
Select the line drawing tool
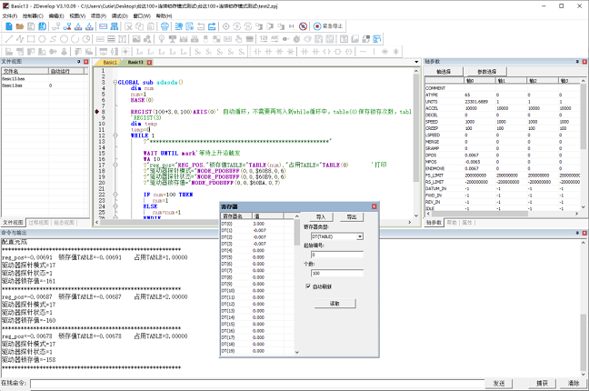(9, 39)
